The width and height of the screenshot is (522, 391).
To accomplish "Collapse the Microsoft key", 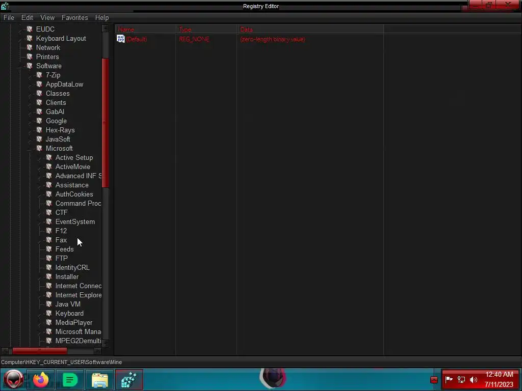I will [x=30, y=149].
